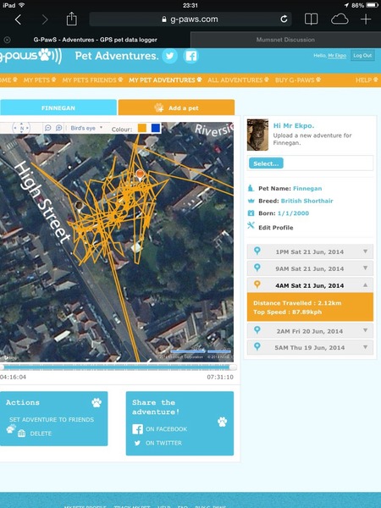Open the G-PawS Facebook icon in header
The height and width of the screenshot is (508, 381).
coord(190,56)
